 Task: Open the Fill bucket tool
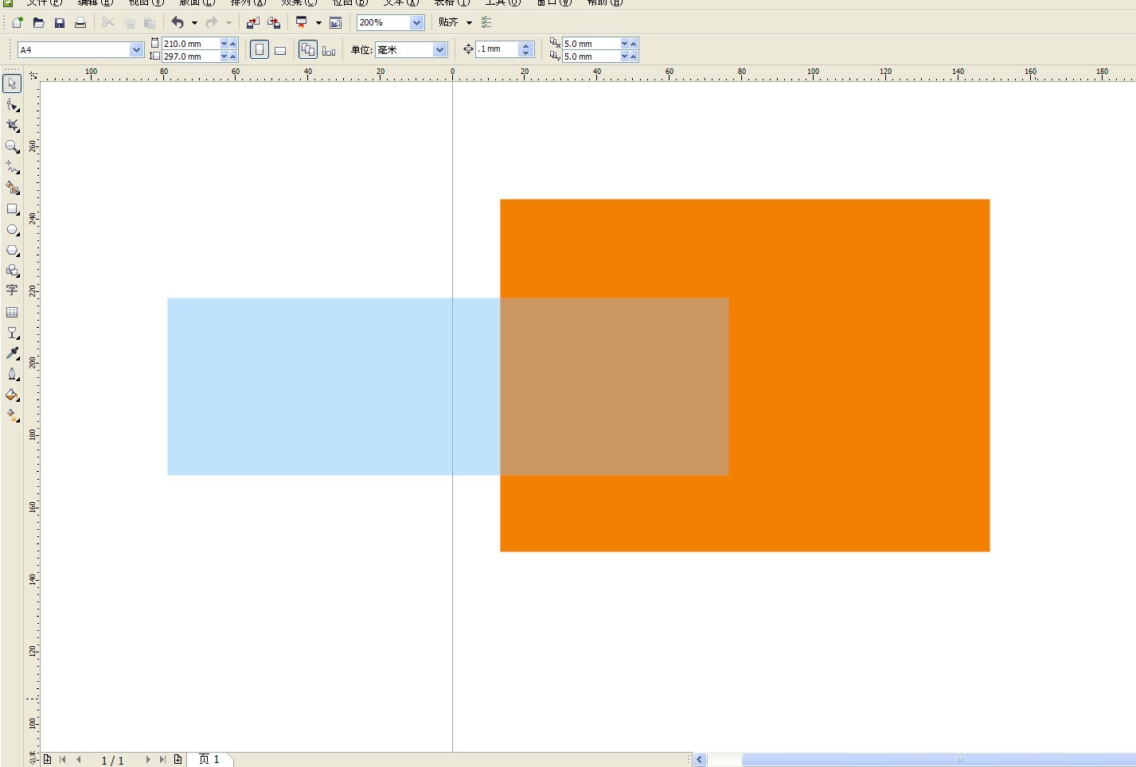[x=12, y=395]
